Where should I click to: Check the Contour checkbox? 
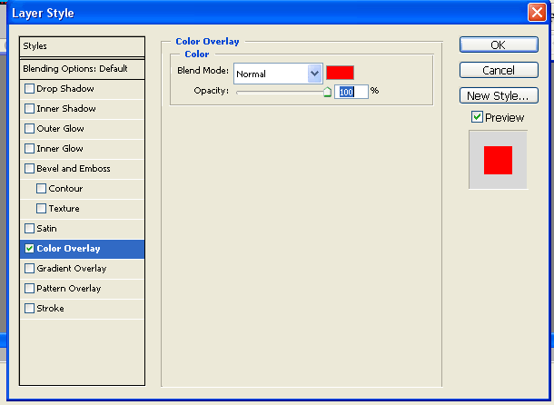[x=42, y=188]
